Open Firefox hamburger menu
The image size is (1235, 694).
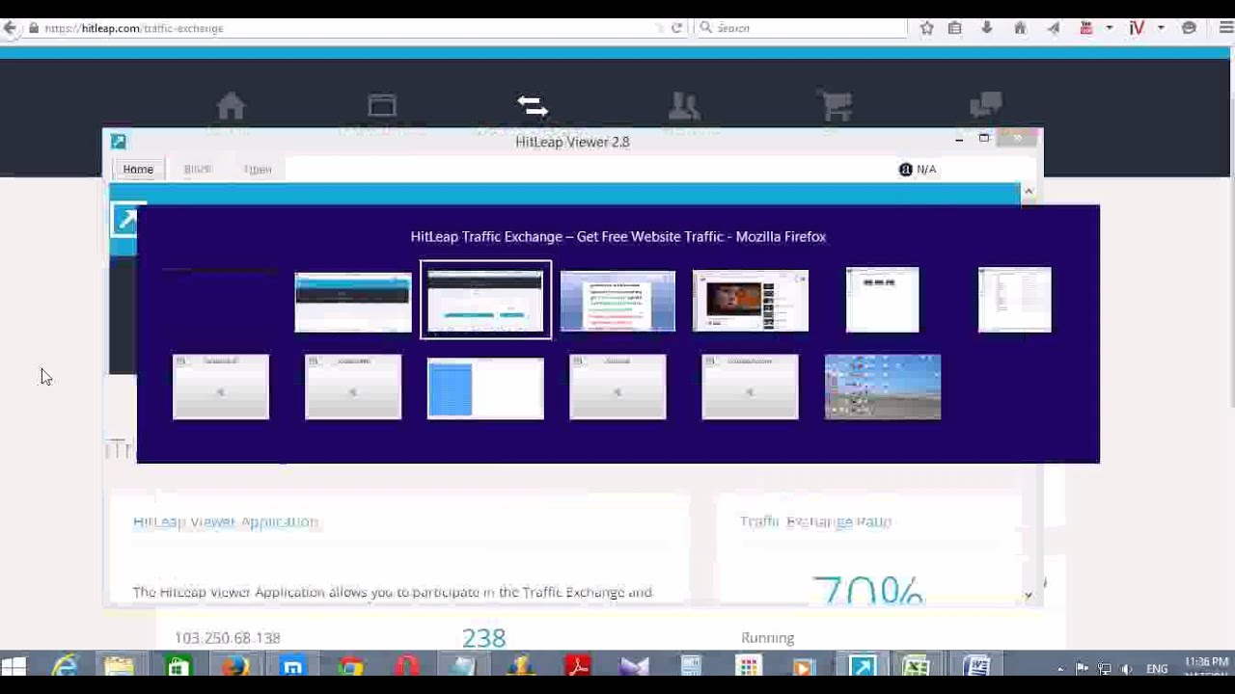pyautogui.click(x=1225, y=28)
